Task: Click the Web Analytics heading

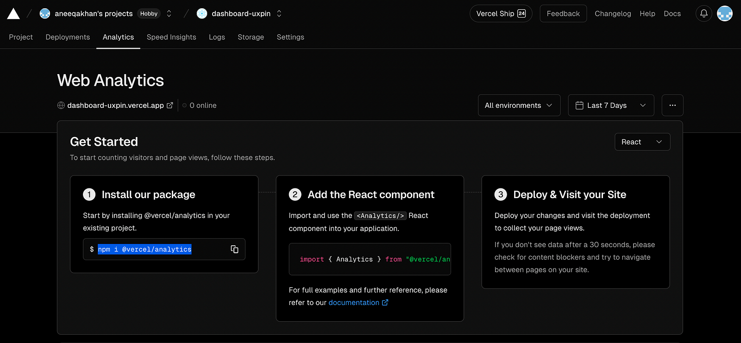Action: 110,80
